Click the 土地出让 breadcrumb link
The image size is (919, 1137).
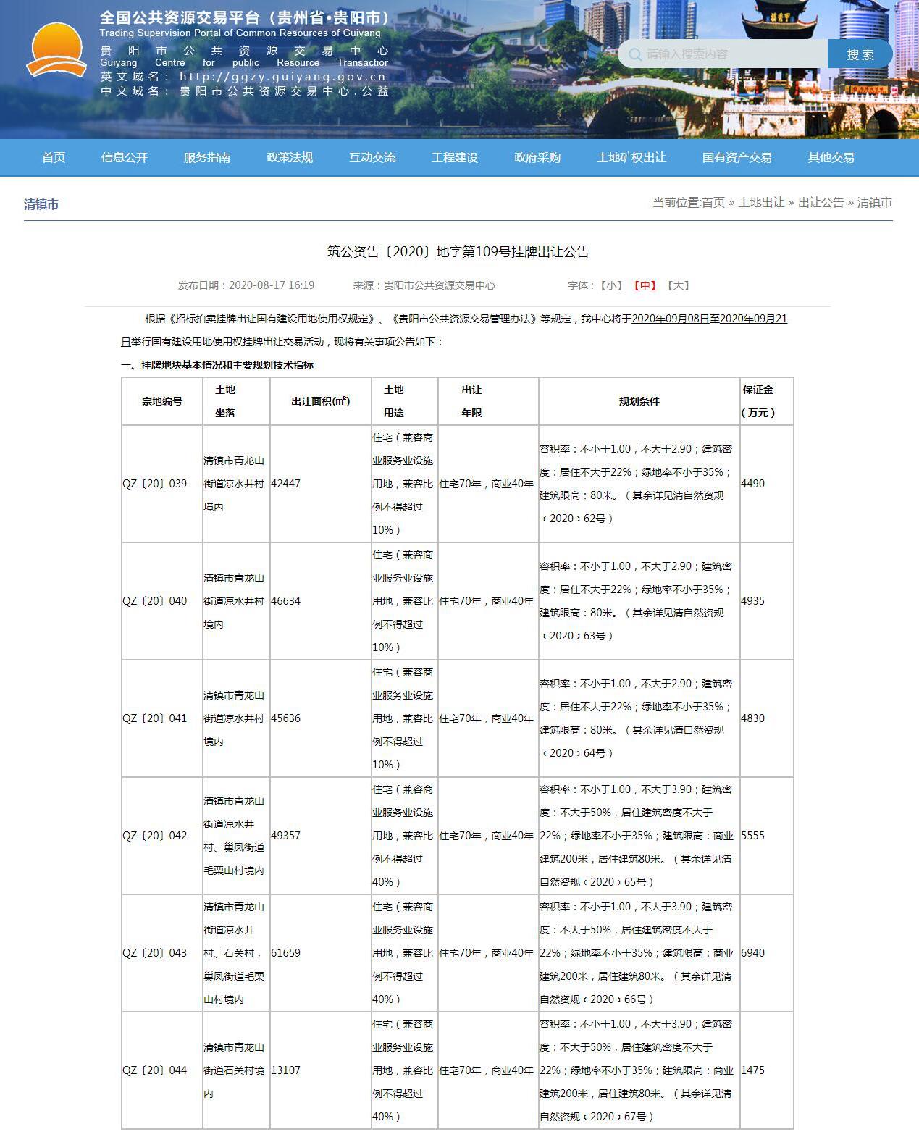tap(761, 203)
